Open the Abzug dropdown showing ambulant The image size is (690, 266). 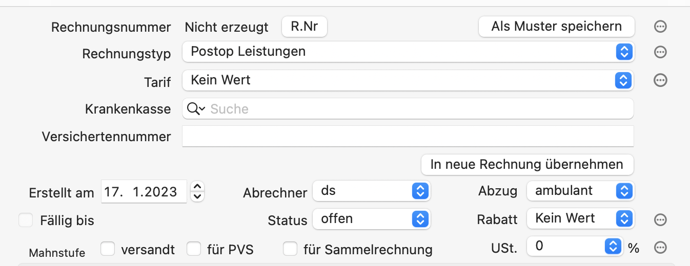pyautogui.click(x=580, y=191)
